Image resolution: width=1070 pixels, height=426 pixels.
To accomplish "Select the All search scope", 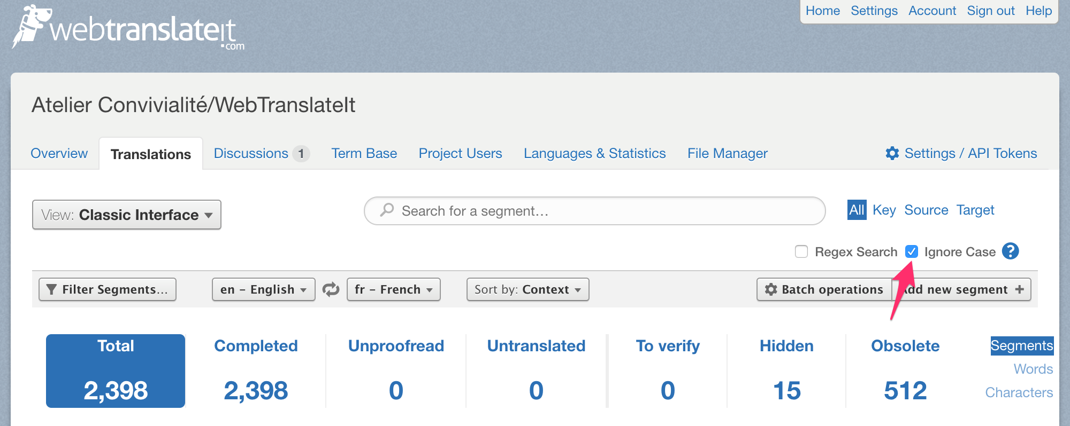I will pos(857,210).
